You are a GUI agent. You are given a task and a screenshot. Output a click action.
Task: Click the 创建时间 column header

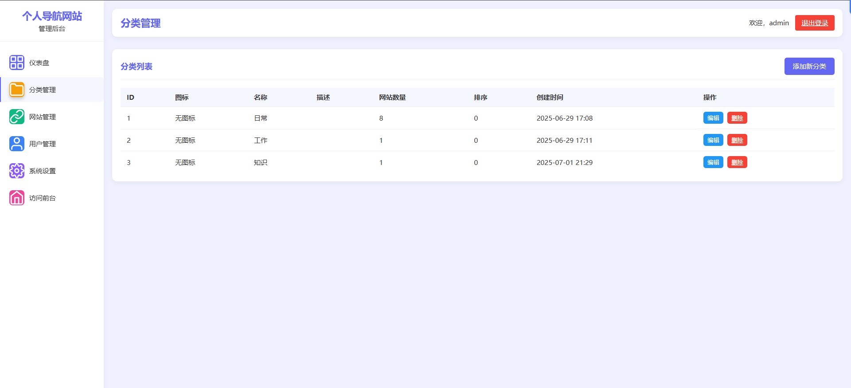point(550,98)
